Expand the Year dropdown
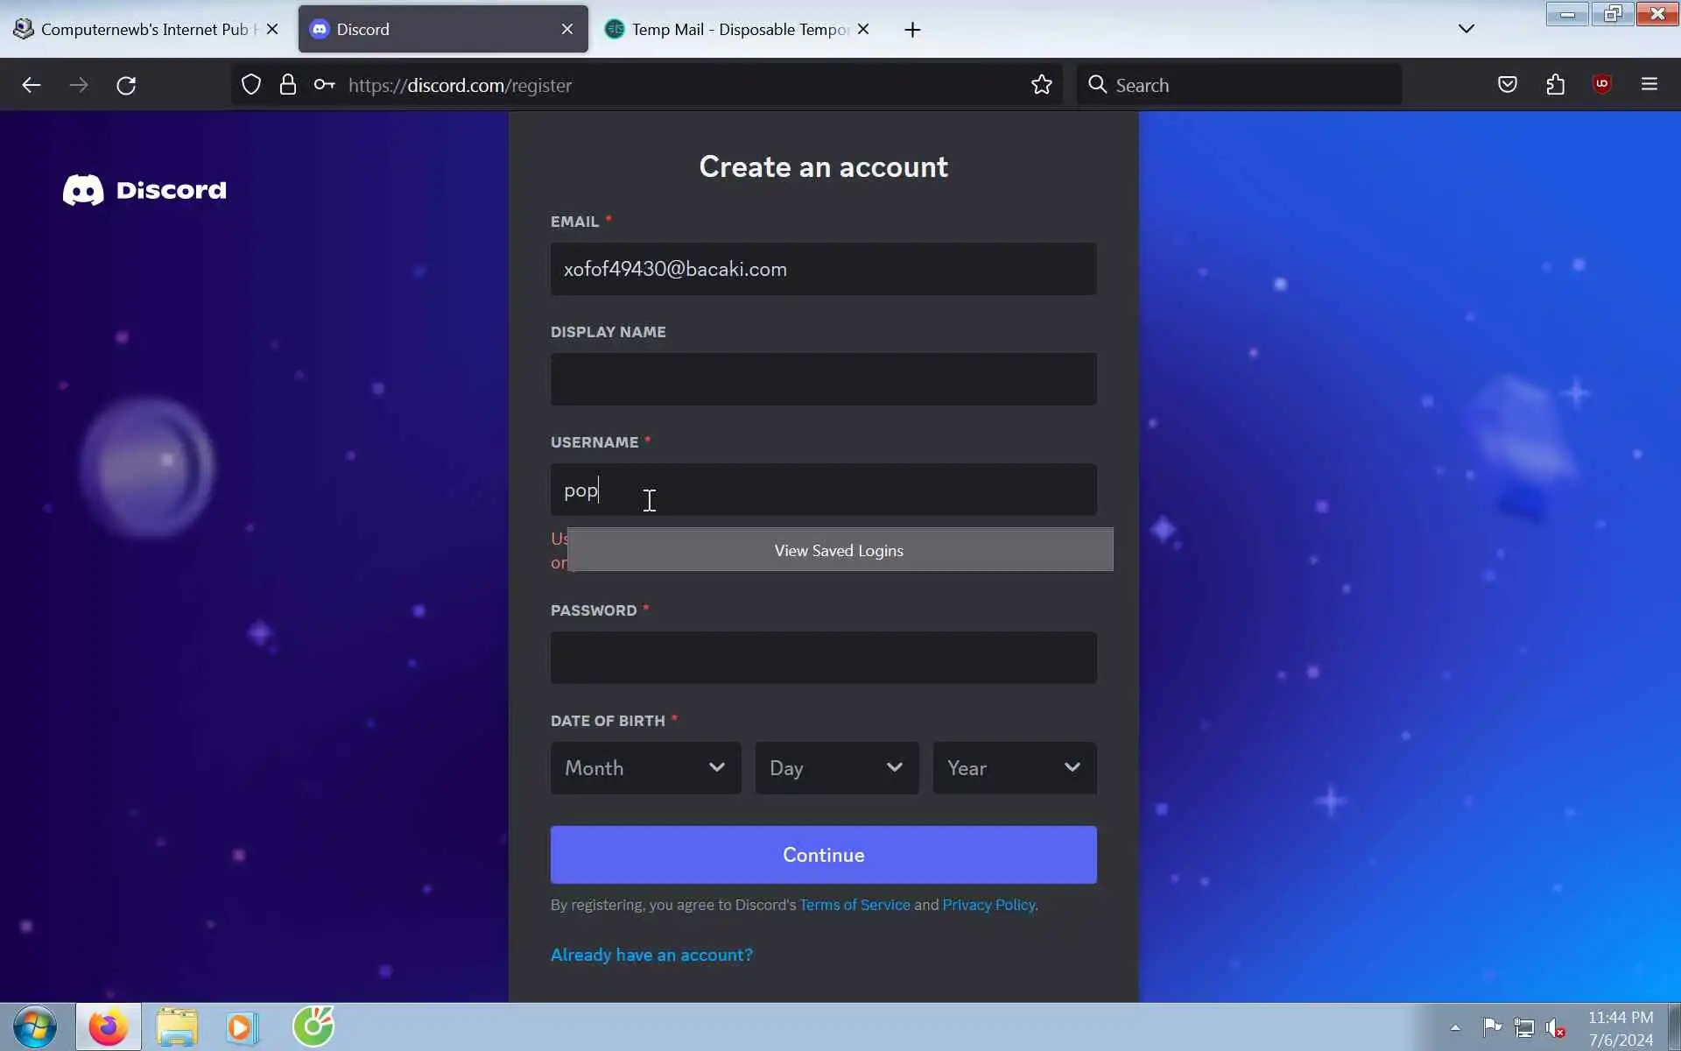1681x1051 pixels. [x=1014, y=768]
